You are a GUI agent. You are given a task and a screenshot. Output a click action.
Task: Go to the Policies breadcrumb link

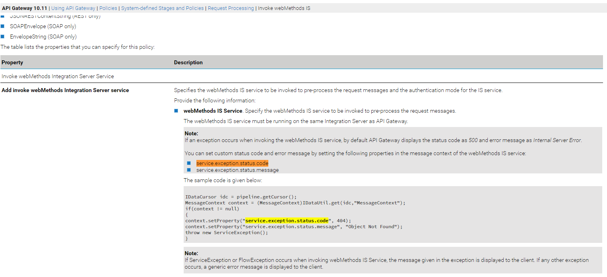(108, 8)
